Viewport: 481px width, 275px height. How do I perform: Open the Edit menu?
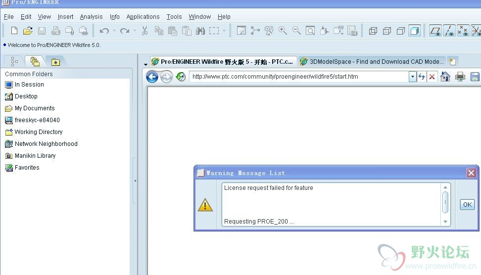click(x=26, y=16)
